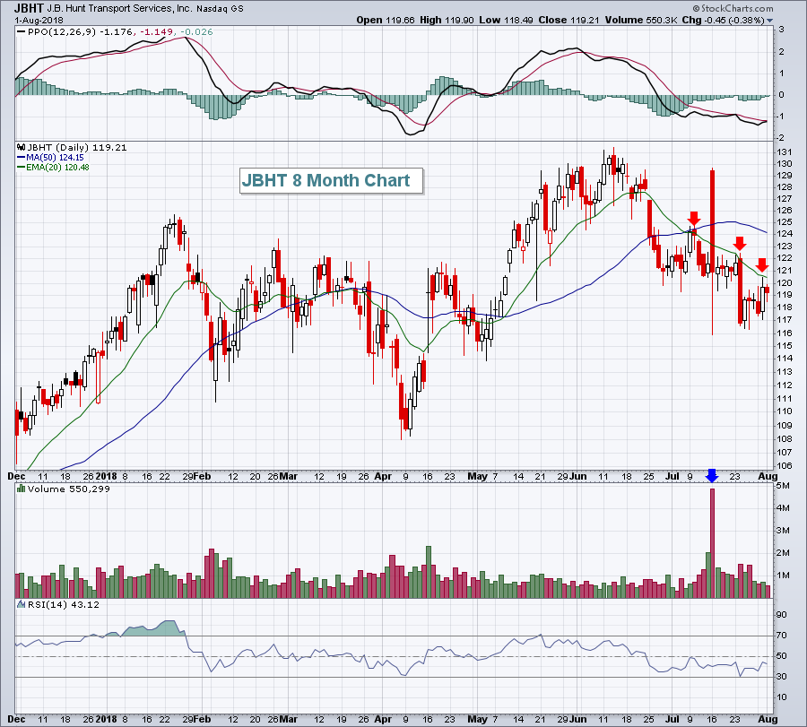Click the Open 119.66 value
The image size is (807, 727).
[x=385, y=20]
